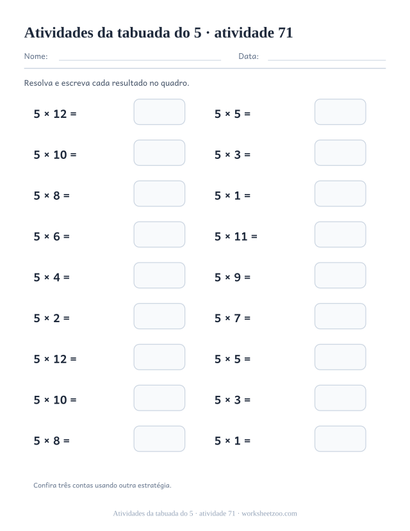
Task: Select answer box for 5 × 9
Action: click(340, 275)
